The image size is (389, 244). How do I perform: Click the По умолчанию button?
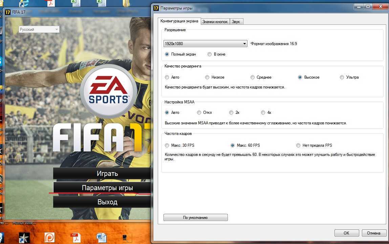195,218
